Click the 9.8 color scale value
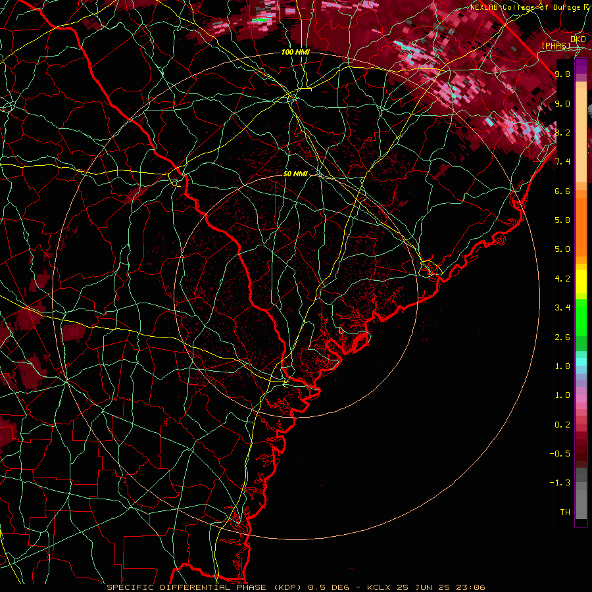The image size is (592, 592). tap(562, 74)
